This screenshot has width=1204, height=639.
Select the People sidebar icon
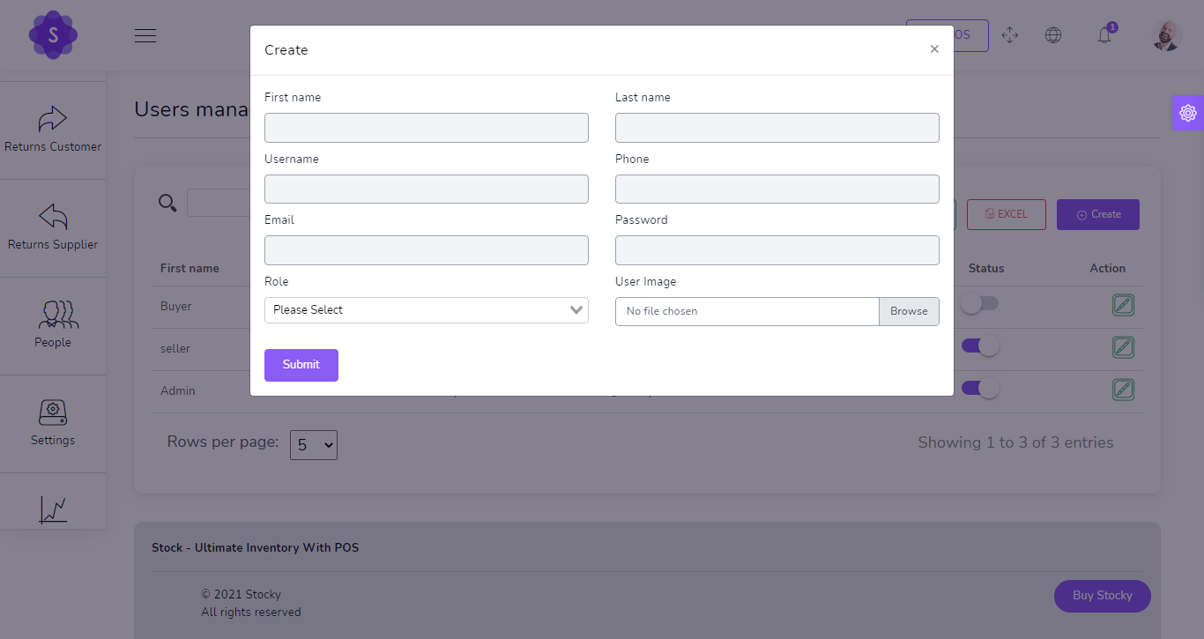pyautogui.click(x=53, y=322)
